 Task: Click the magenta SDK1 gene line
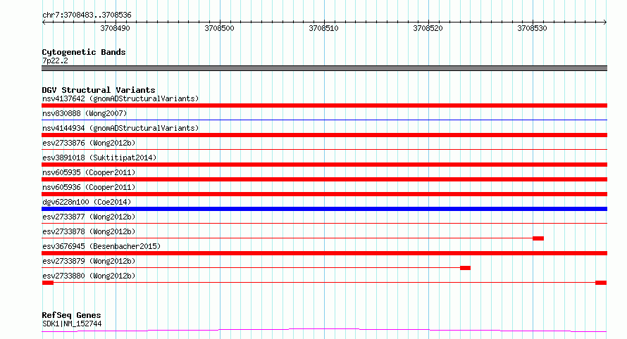pyautogui.click(x=324, y=331)
